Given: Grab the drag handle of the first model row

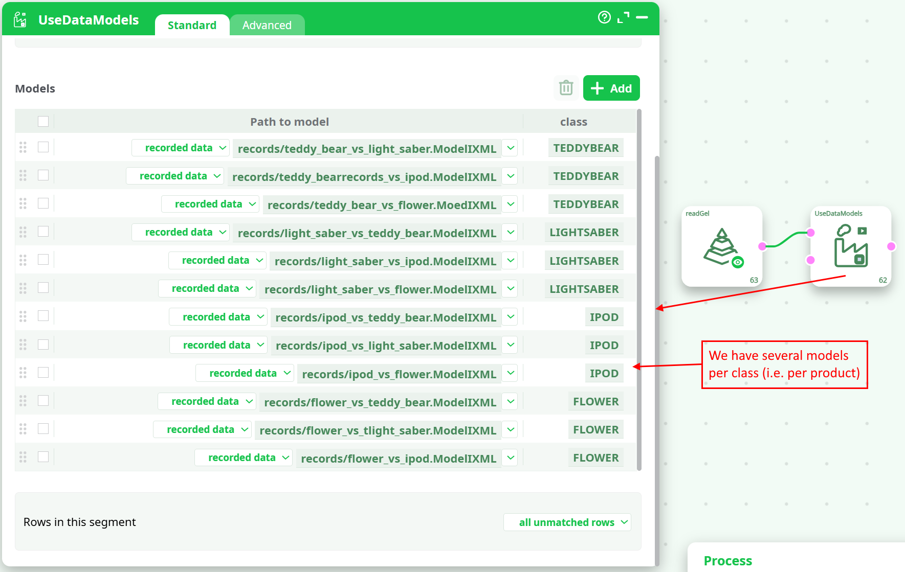Looking at the screenshot, I should tap(23, 148).
